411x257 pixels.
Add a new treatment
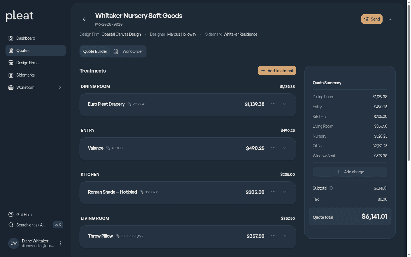(277, 71)
